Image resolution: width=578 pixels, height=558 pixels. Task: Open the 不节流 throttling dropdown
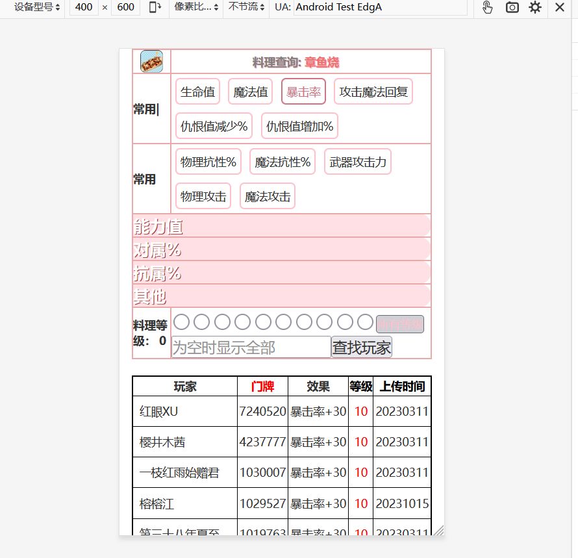246,7
